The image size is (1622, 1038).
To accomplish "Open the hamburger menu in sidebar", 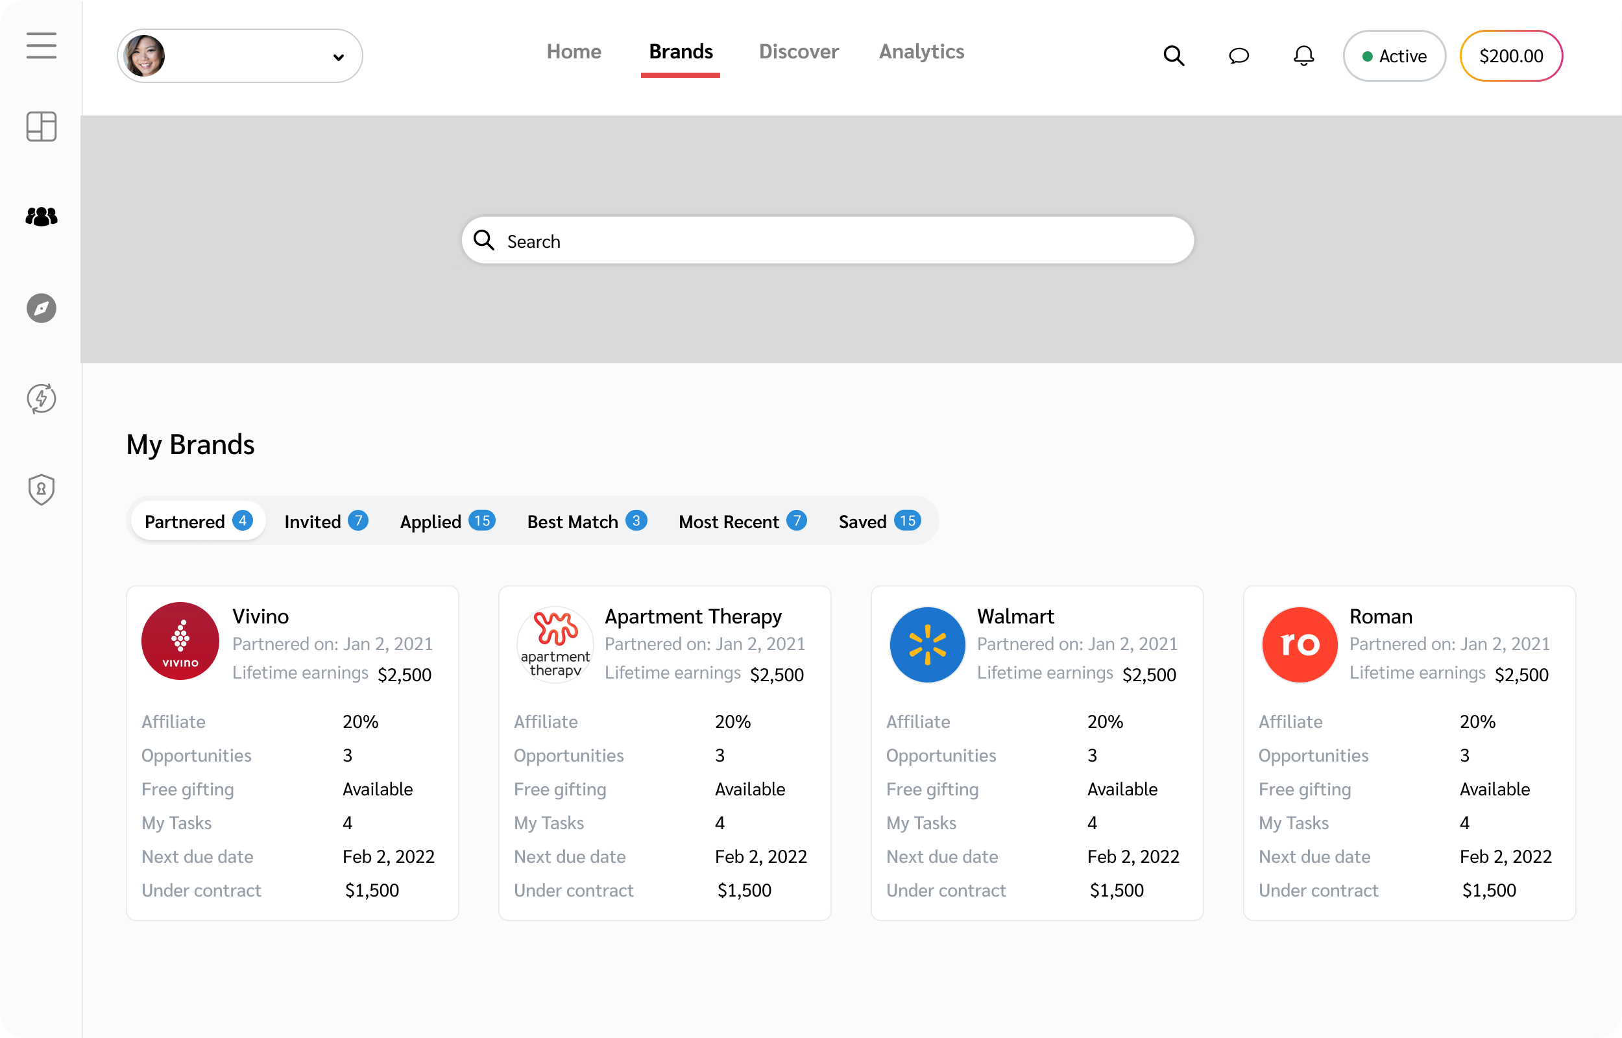I will pyautogui.click(x=41, y=46).
